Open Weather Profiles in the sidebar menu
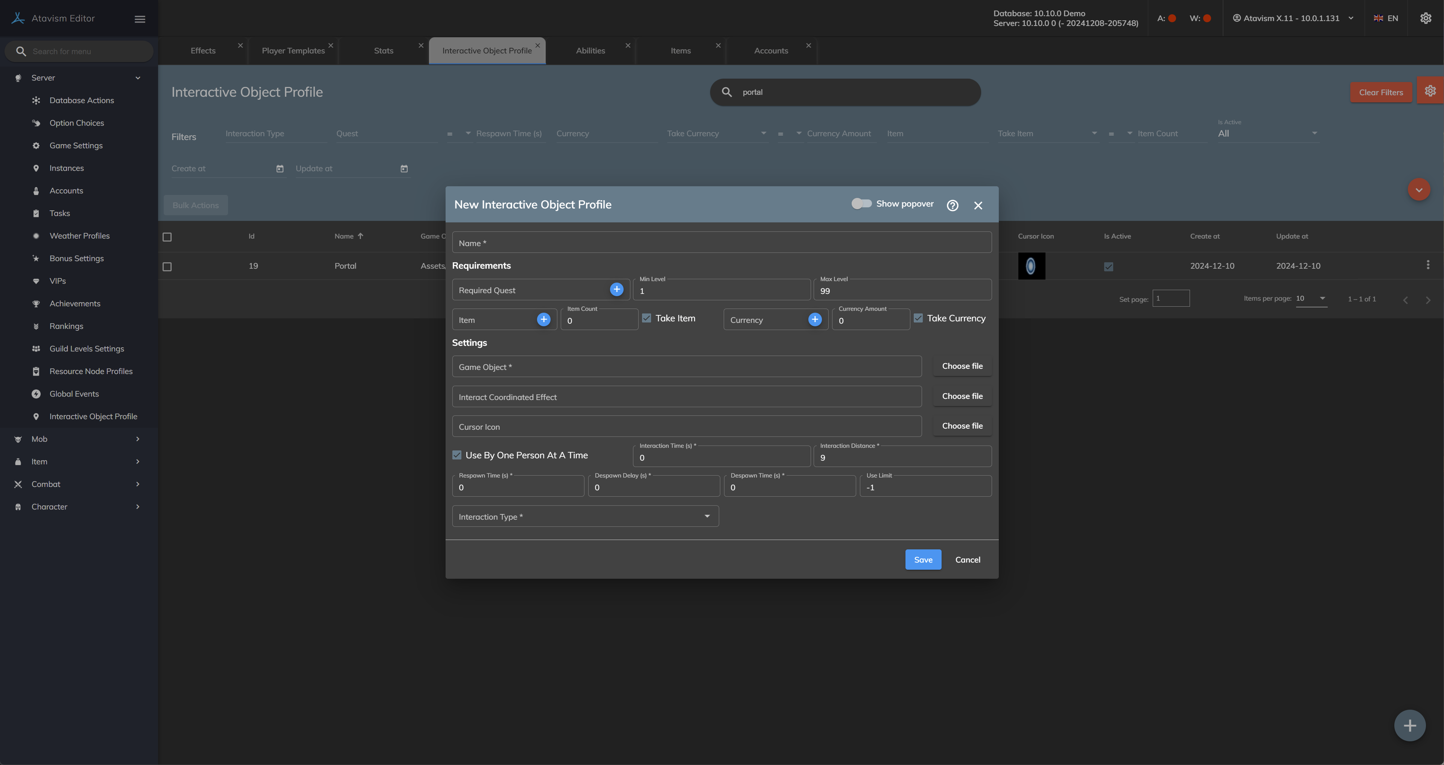Screen dimensions: 1444x765 coord(80,236)
